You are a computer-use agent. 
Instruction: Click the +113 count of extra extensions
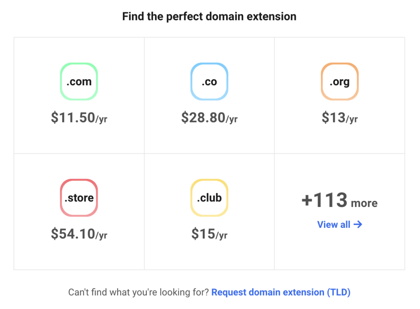tap(324, 200)
